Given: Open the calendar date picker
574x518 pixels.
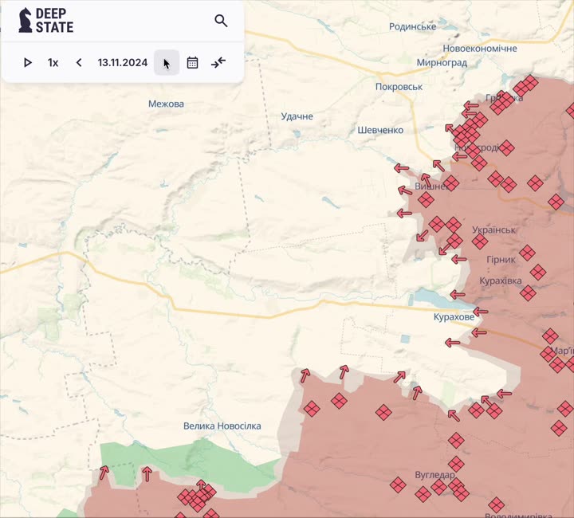Looking at the screenshot, I should click(193, 62).
